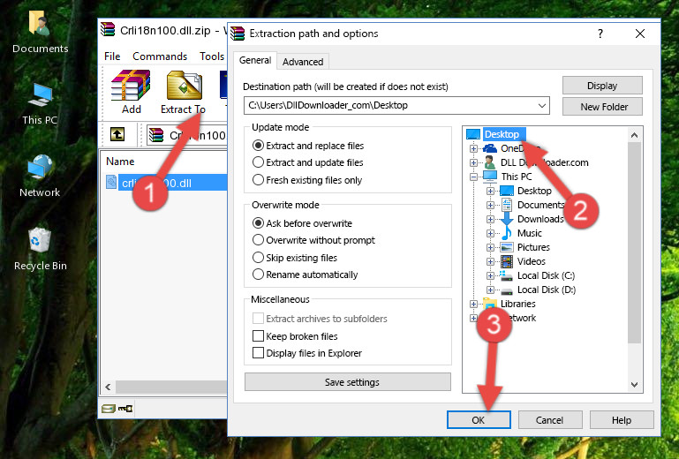Select OneDrive in the folder tree
679x459 pixels.
511,148
